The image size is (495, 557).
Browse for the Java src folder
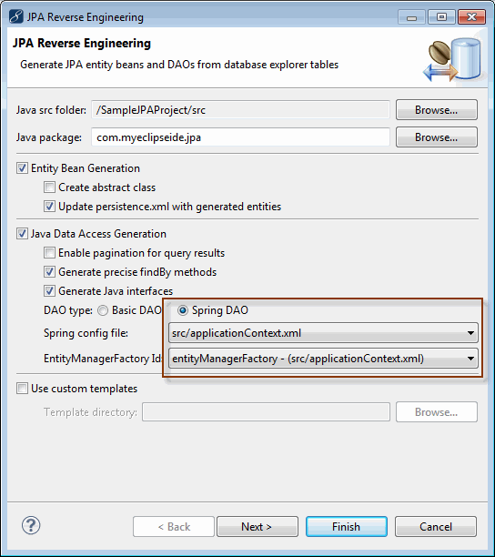[437, 110]
